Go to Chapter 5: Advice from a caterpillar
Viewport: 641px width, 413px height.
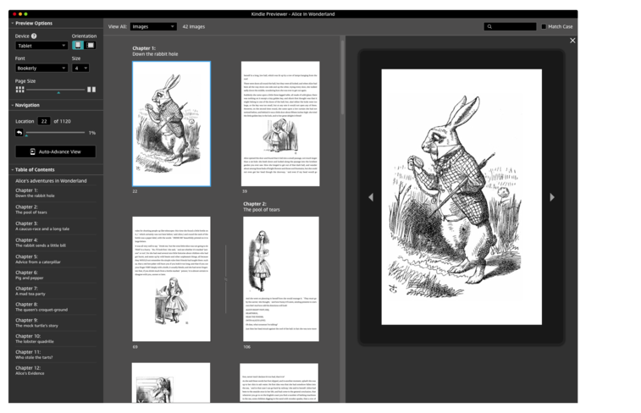pyautogui.click(x=38, y=260)
